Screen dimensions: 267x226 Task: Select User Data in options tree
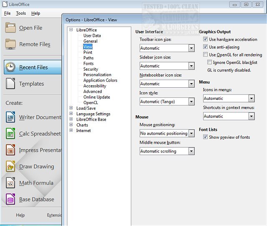coord(92,36)
